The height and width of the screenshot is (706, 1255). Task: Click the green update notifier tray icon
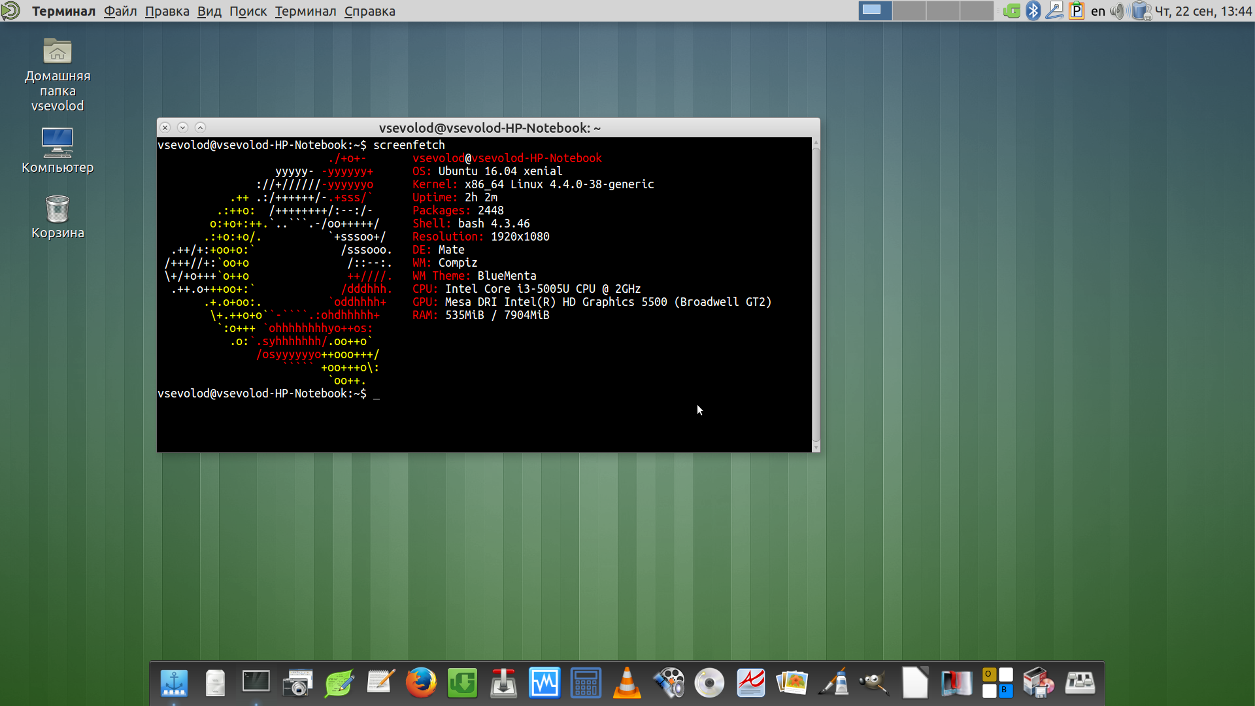click(x=1012, y=10)
